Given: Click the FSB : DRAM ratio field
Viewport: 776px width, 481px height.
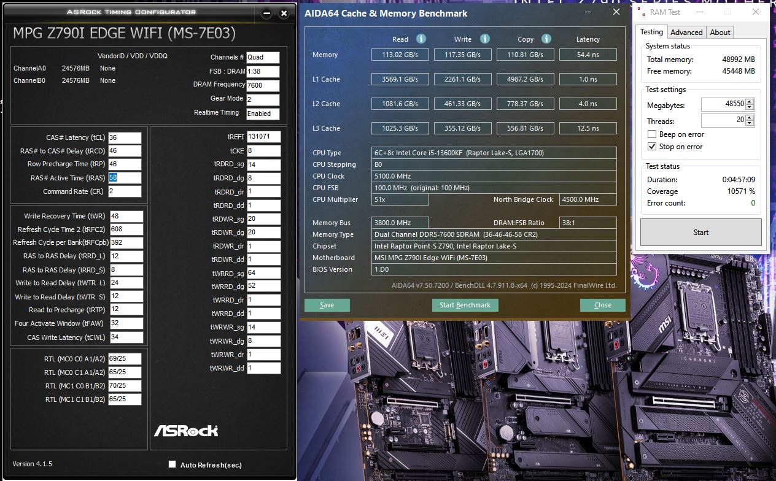Looking at the screenshot, I should (x=263, y=71).
